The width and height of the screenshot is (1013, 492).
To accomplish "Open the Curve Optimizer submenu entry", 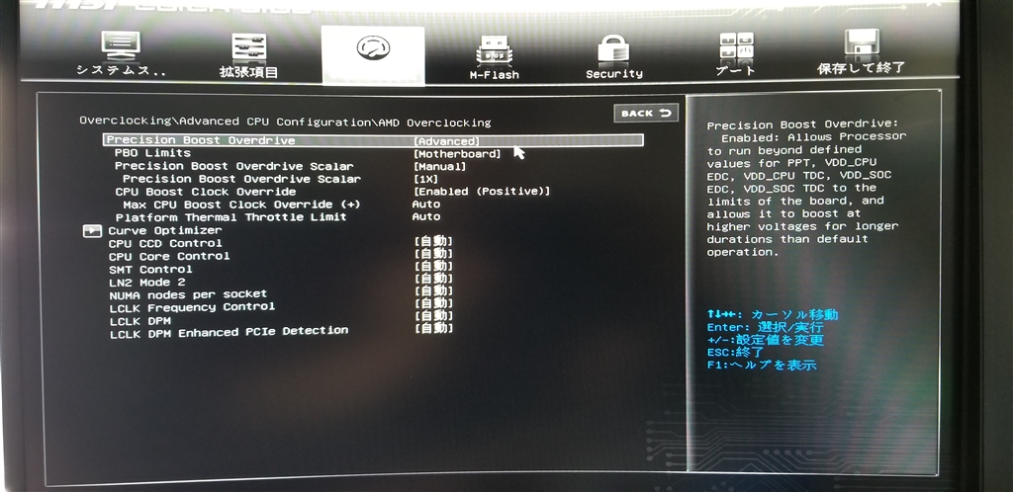I will 165,230.
